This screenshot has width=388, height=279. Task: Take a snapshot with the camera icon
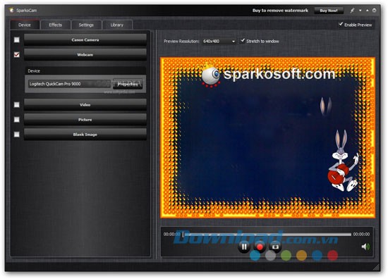tap(275, 247)
